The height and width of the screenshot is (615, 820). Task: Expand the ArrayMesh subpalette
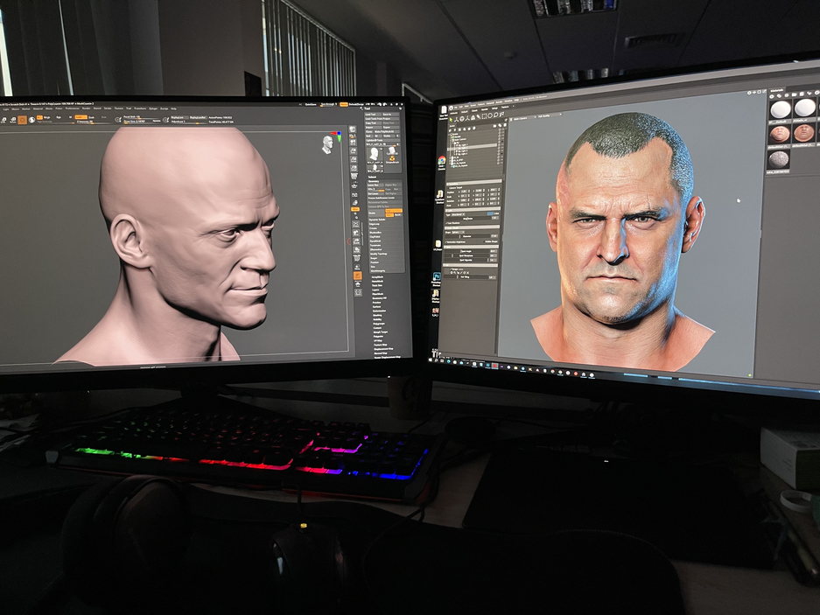pos(377,277)
